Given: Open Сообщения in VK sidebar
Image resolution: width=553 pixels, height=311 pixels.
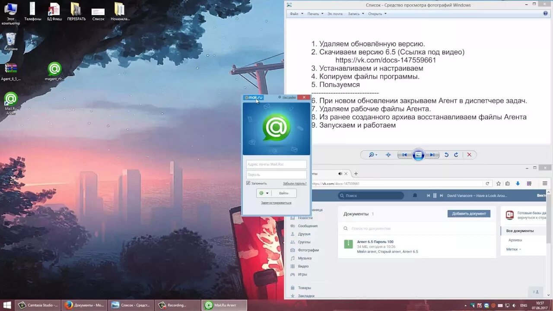Looking at the screenshot, I should click(x=308, y=226).
